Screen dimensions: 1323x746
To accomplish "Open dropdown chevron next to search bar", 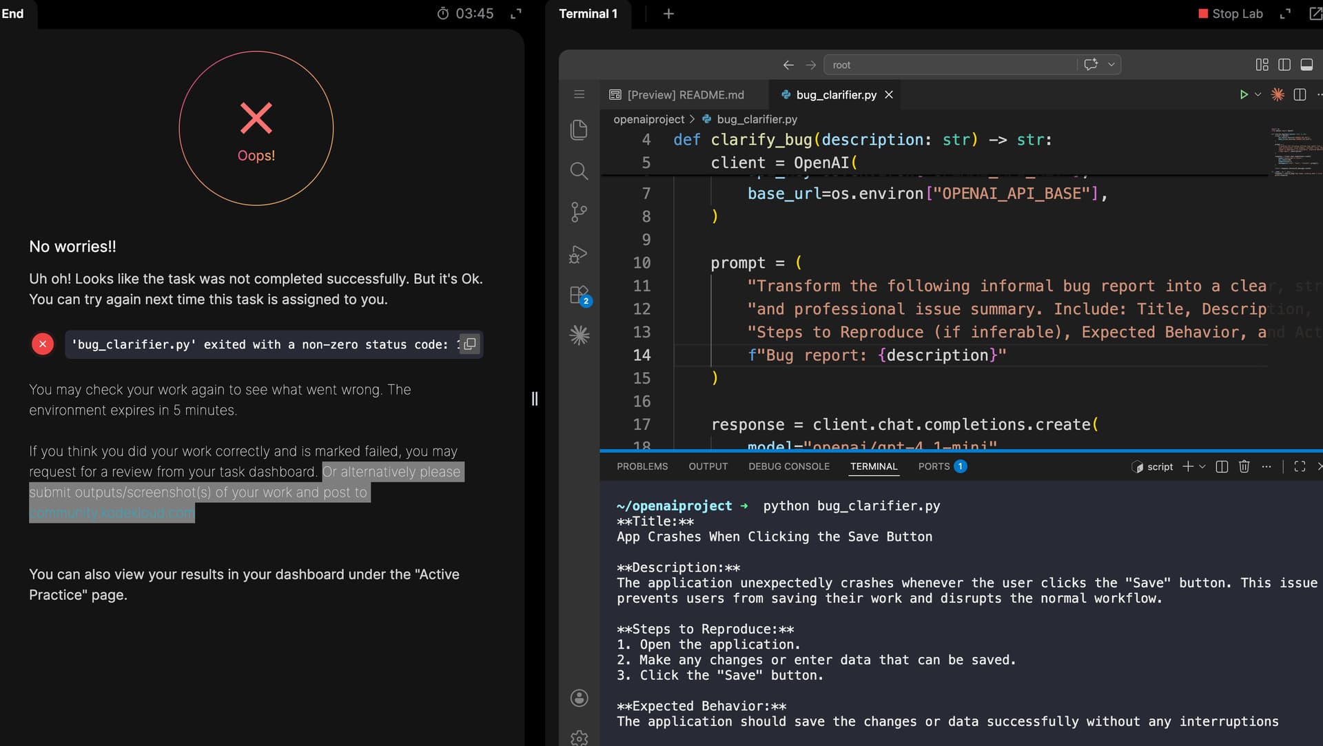I will coord(1111,65).
